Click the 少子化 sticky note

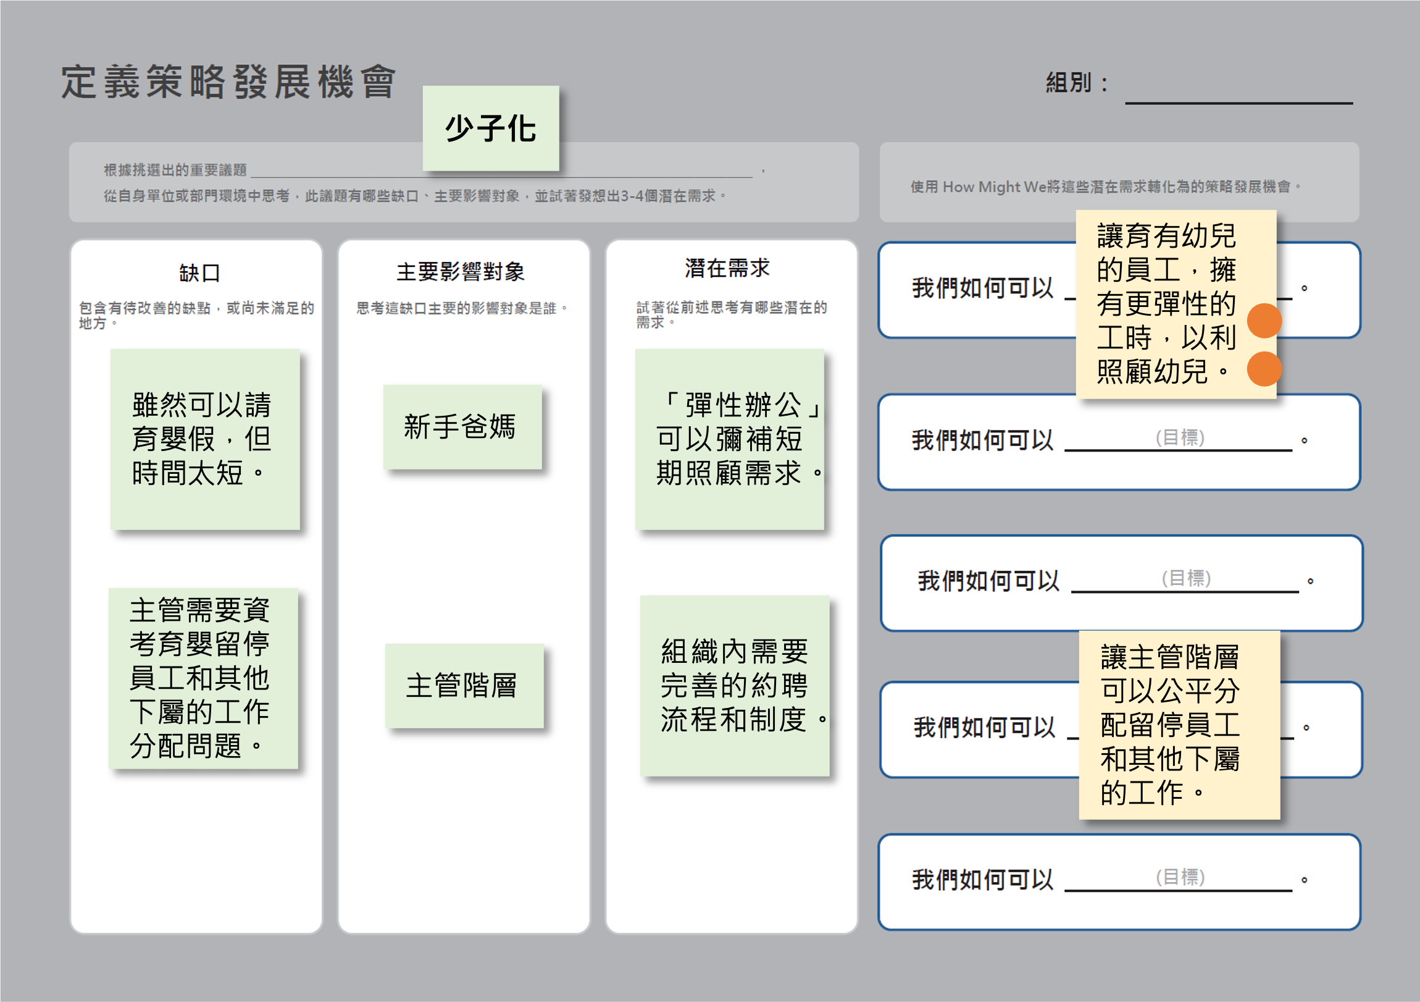tap(490, 128)
